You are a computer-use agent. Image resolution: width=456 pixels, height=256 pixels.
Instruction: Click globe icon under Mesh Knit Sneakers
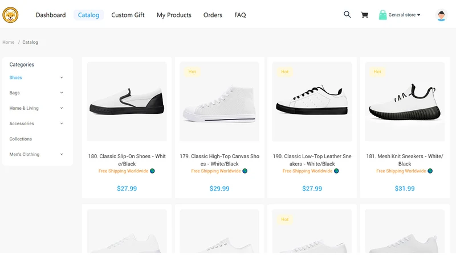(x=430, y=171)
